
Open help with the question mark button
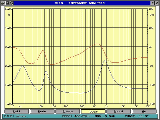152,3
